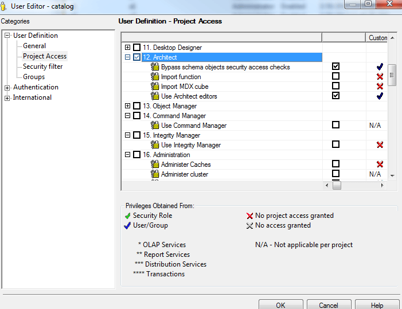Collapse the 12. Architect group
Screen dimensions: 402x309
tap(127, 57)
